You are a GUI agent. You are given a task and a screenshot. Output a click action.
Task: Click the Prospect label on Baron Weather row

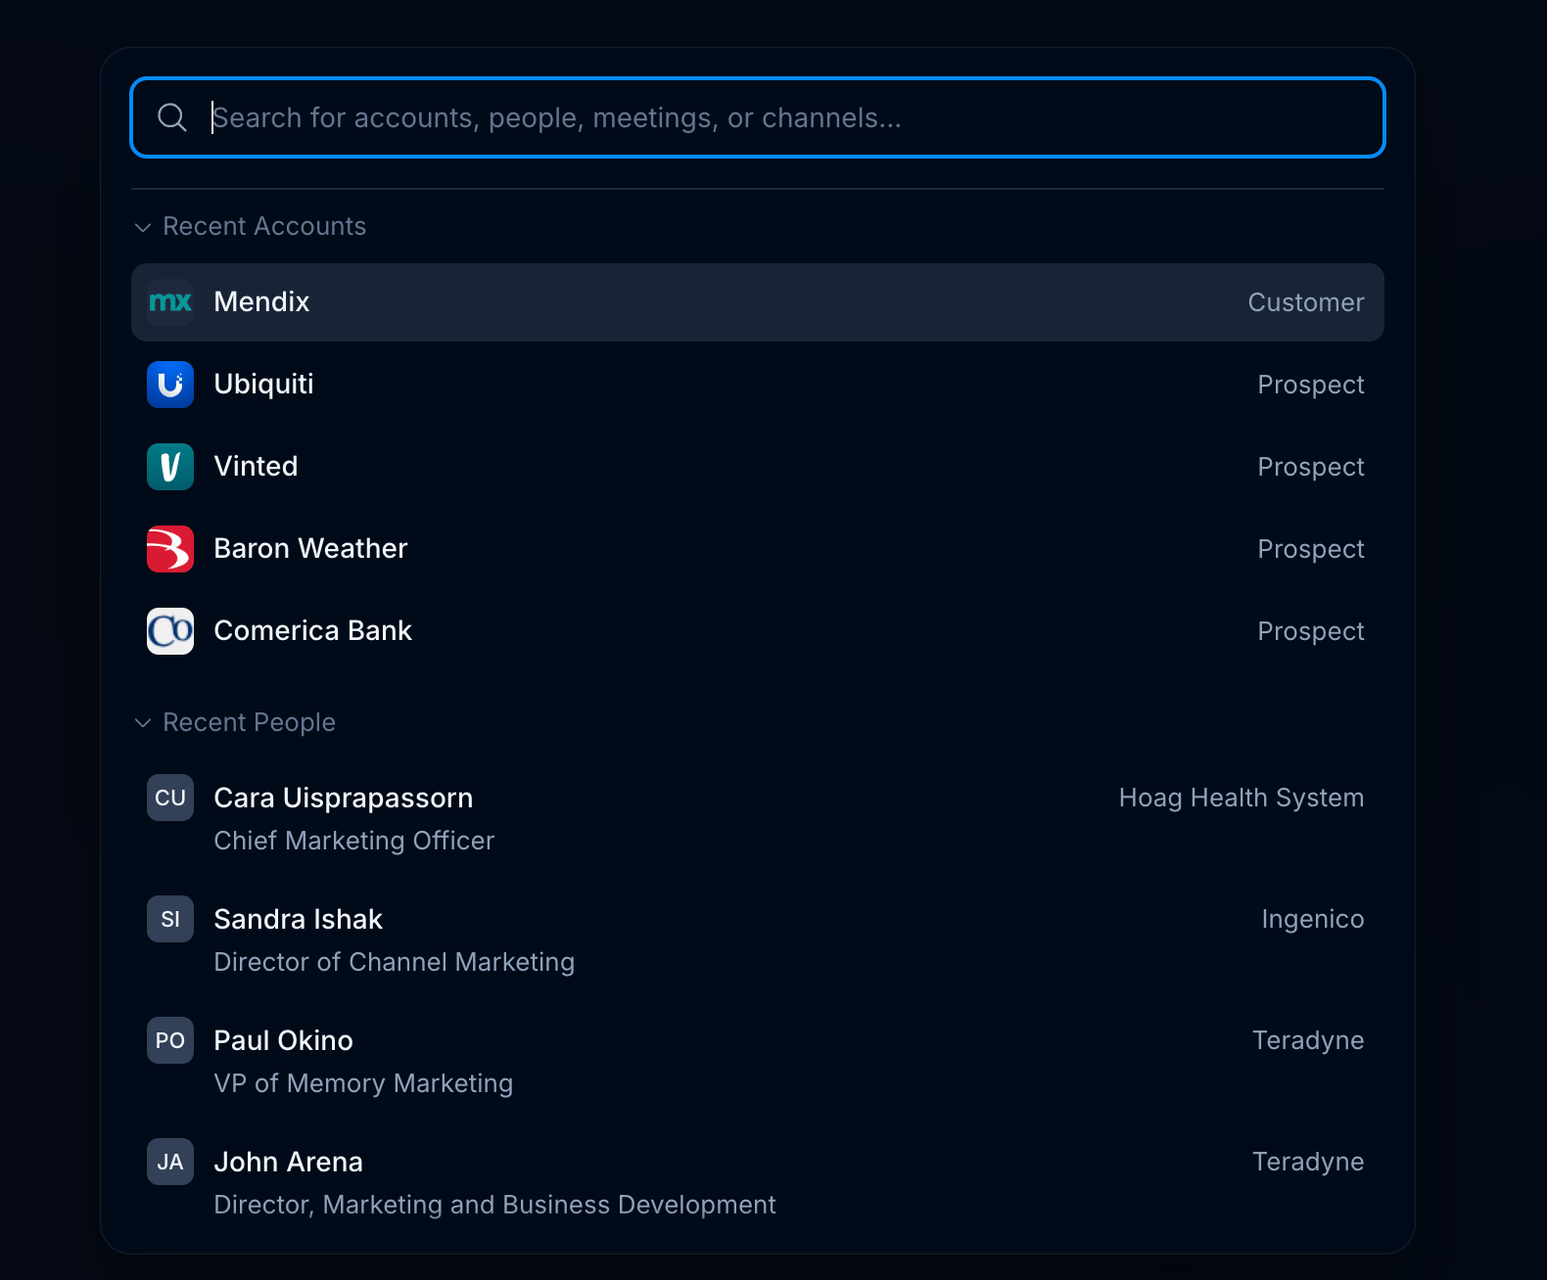coord(1311,549)
